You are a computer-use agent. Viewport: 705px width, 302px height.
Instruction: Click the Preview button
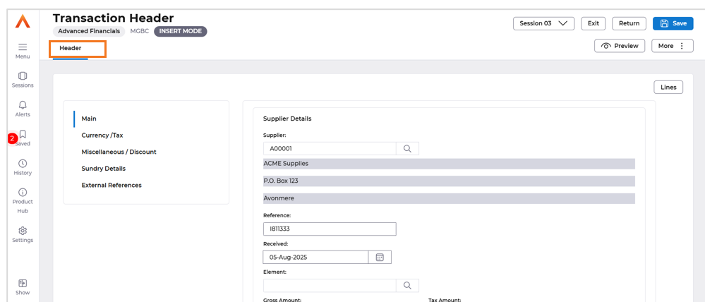(620, 46)
